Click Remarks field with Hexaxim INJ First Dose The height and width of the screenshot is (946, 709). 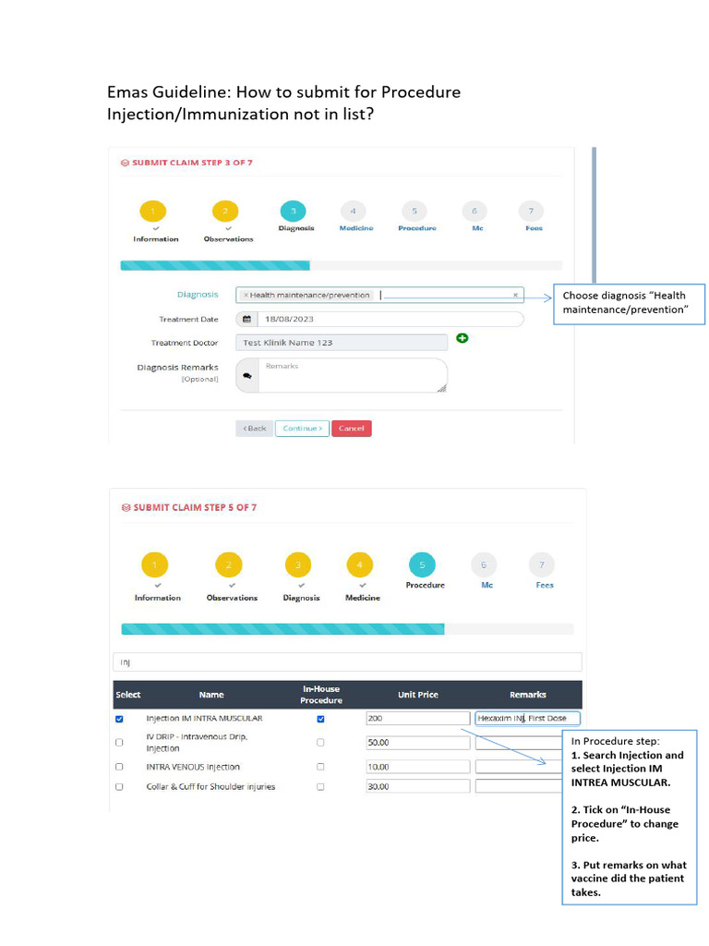point(527,719)
